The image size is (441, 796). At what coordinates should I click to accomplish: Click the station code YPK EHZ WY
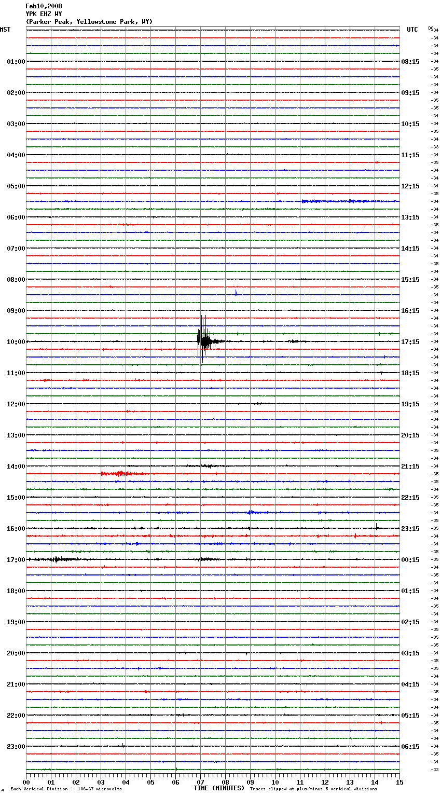[x=44, y=14]
